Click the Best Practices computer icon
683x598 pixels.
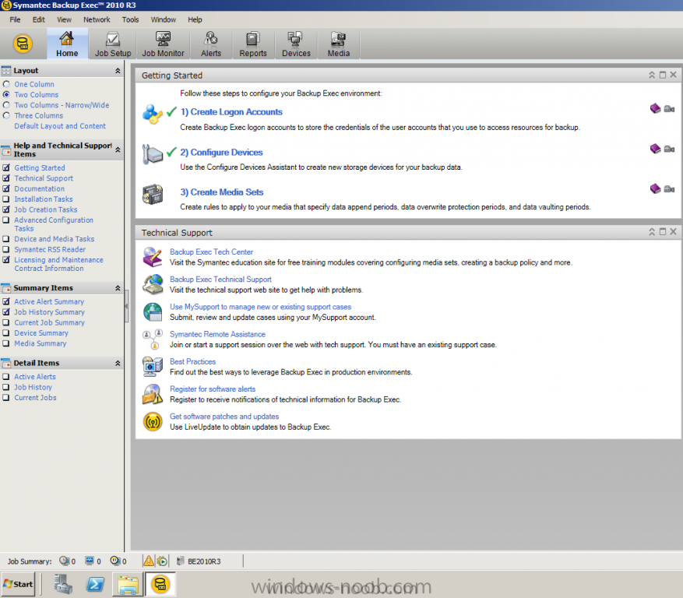coord(153,367)
